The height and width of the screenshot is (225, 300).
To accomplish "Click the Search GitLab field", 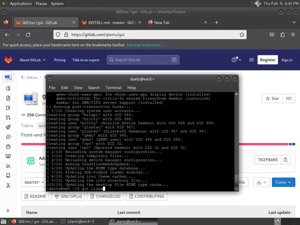I will click(143, 60).
